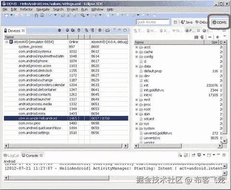Click the Console horizontal scrollbar thumb
Image resolution: width=231 pixels, height=190 pixels.
[x=59, y=177]
